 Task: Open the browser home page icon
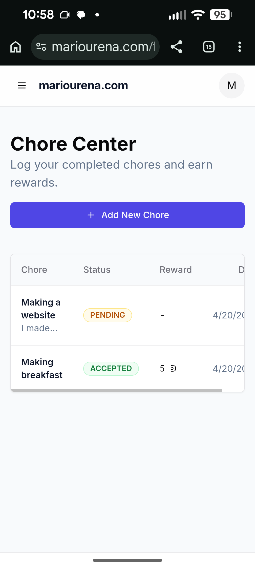click(15, 47)
